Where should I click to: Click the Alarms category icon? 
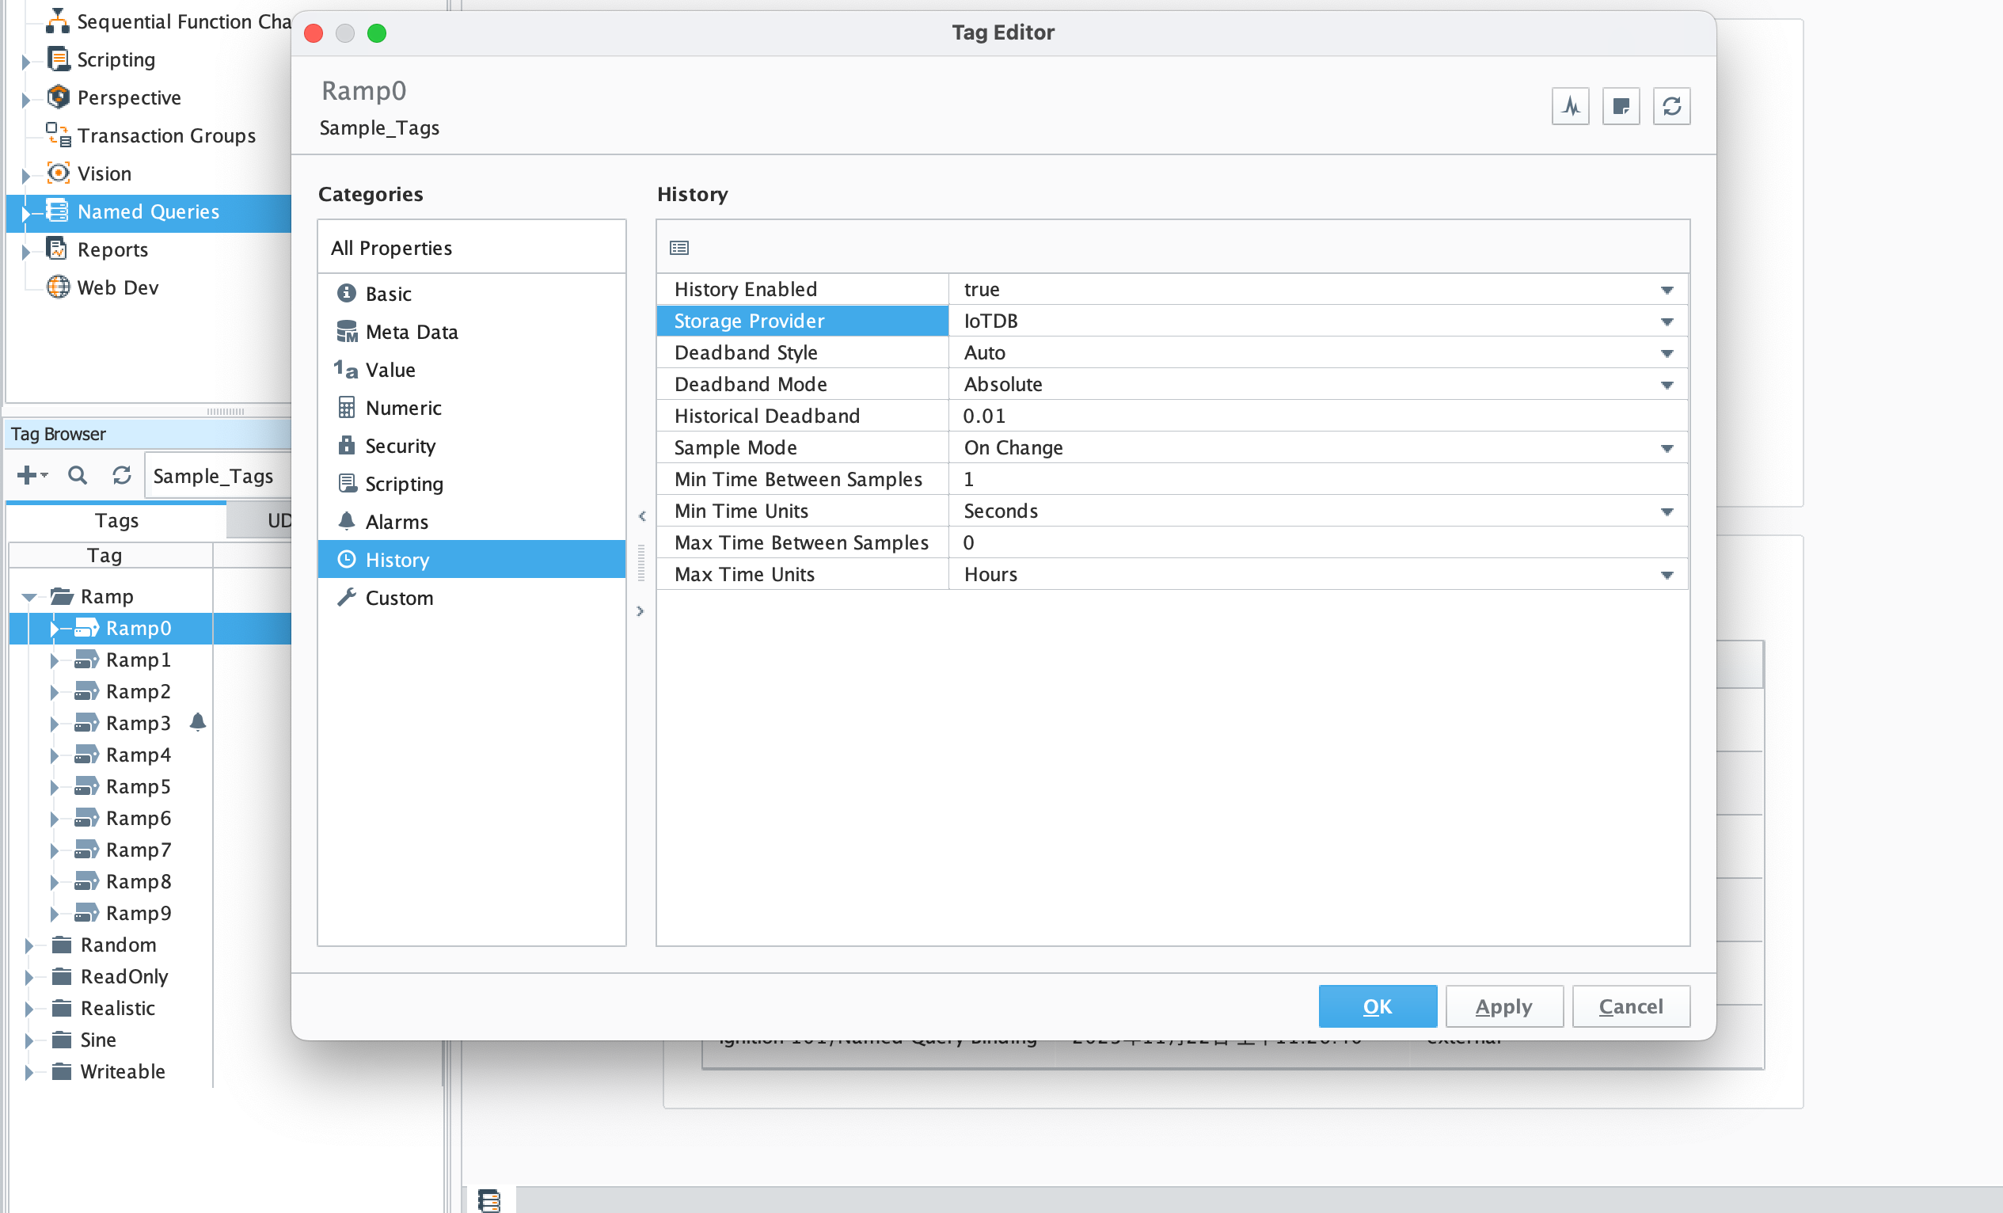(348, 519)
